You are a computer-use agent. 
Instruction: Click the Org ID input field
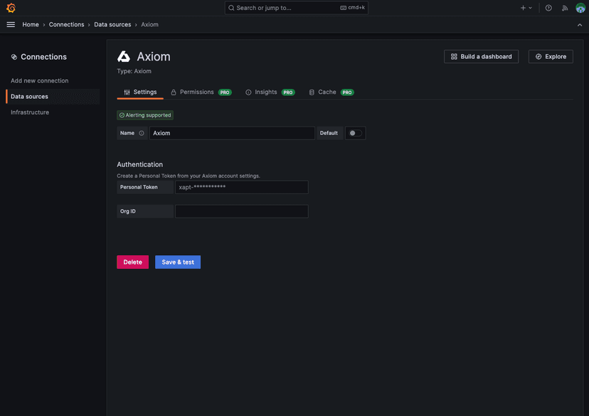point(241,210)
